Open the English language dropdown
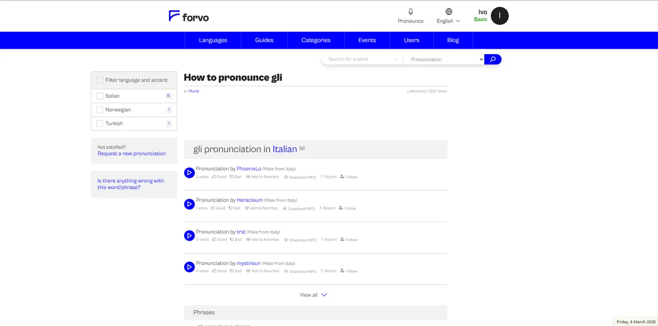Viewport: 658px width, 326px height. [x=448, y=20]
